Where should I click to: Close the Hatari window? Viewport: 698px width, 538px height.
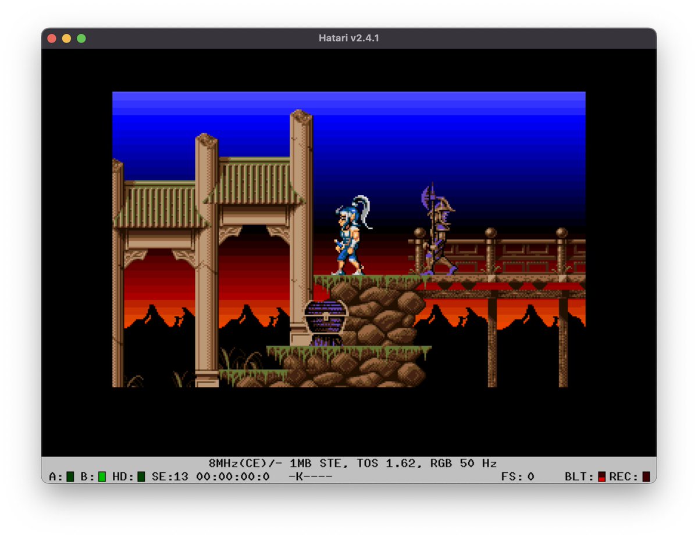point(52,38)
